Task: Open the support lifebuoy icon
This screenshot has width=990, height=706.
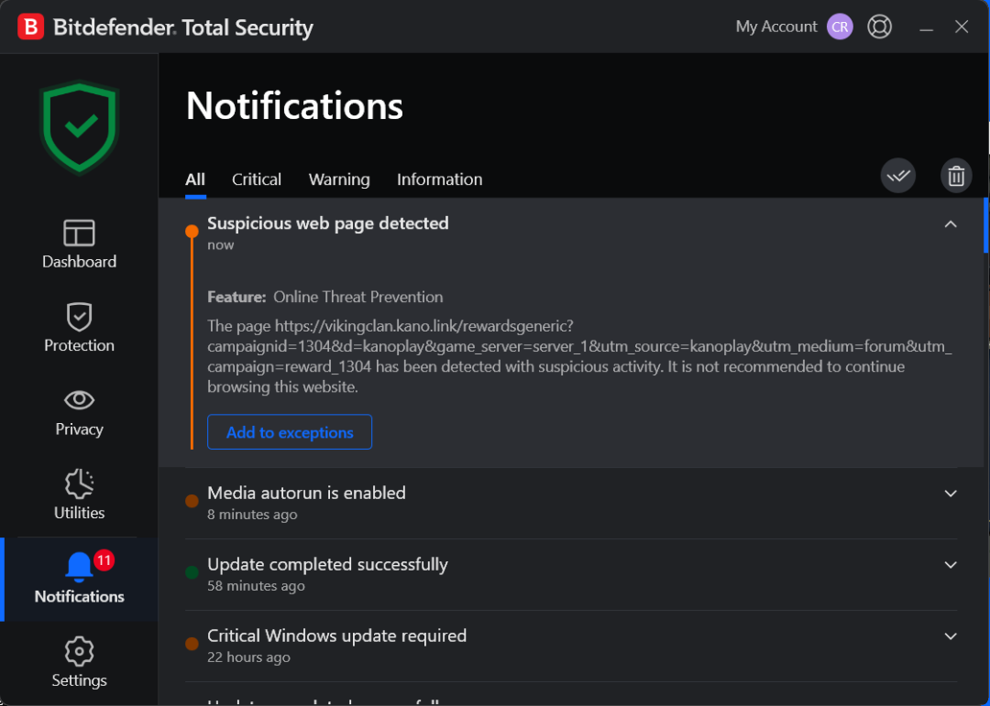Action: 879,27
